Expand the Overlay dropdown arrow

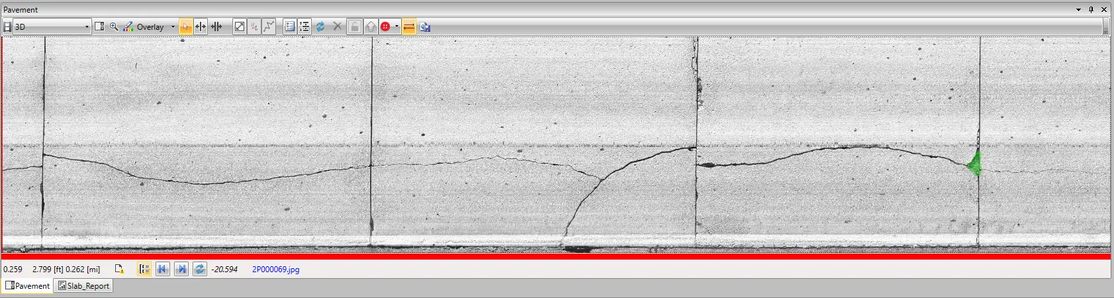(x=173, y=27)
